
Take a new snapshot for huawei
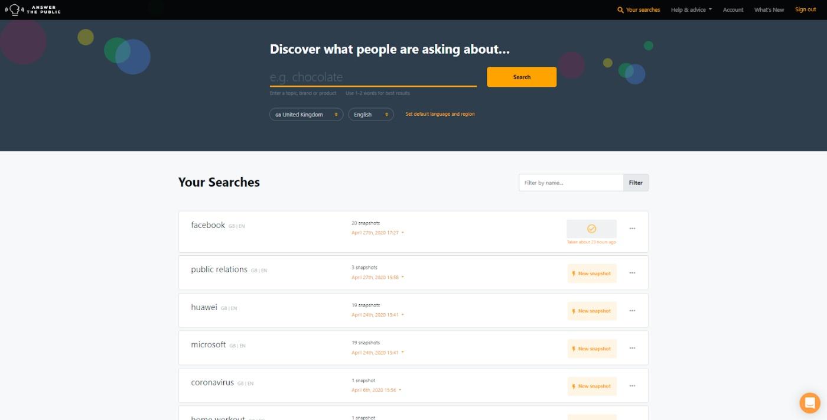pyautogui.click(x=592, y=311)
